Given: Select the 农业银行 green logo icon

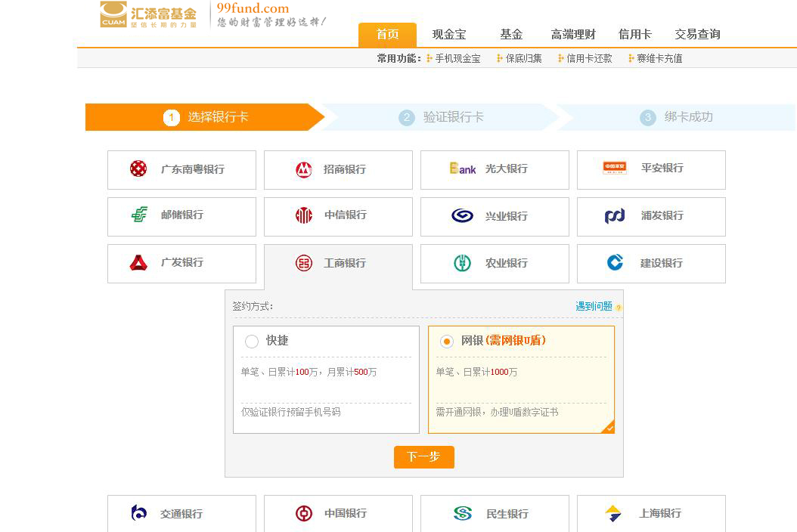Looking at the screenshot, I should pos(462,263).
